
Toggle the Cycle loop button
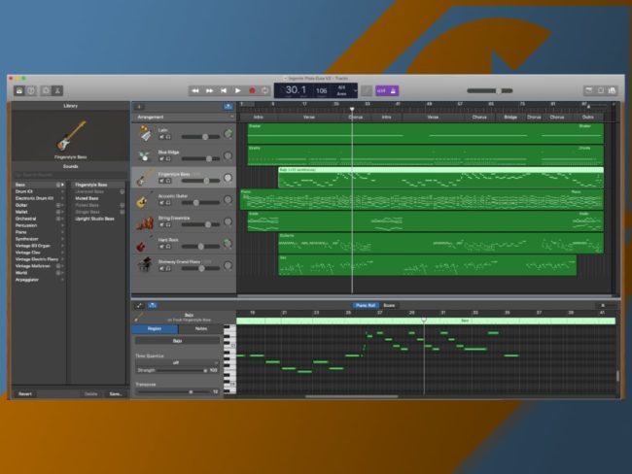point(264,90)
